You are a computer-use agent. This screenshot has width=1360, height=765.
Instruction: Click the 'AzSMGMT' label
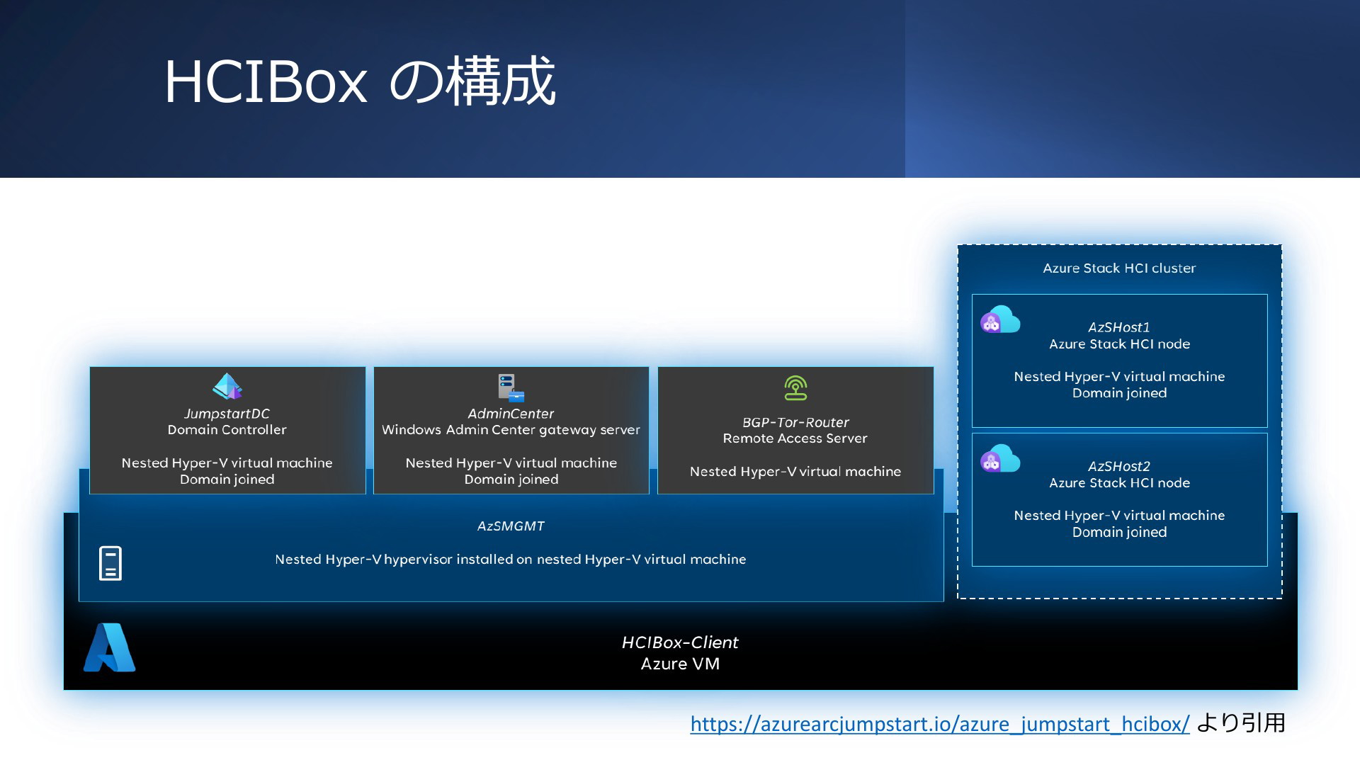pos(511,526)
